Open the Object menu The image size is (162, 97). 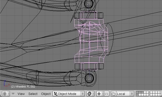pos(46,94)
